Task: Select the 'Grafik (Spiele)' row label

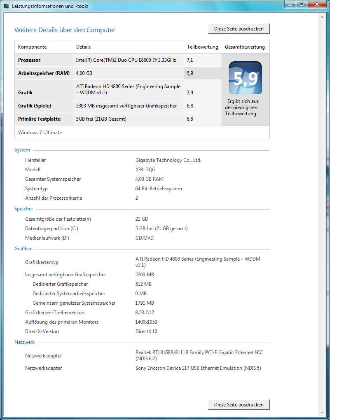Action: [35, 105]
